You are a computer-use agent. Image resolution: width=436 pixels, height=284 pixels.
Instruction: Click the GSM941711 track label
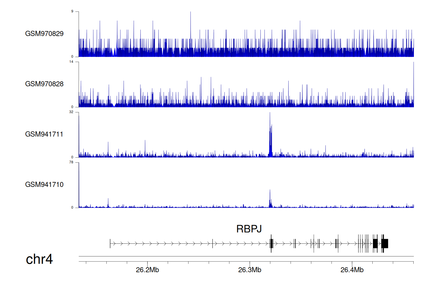[44, 134]
